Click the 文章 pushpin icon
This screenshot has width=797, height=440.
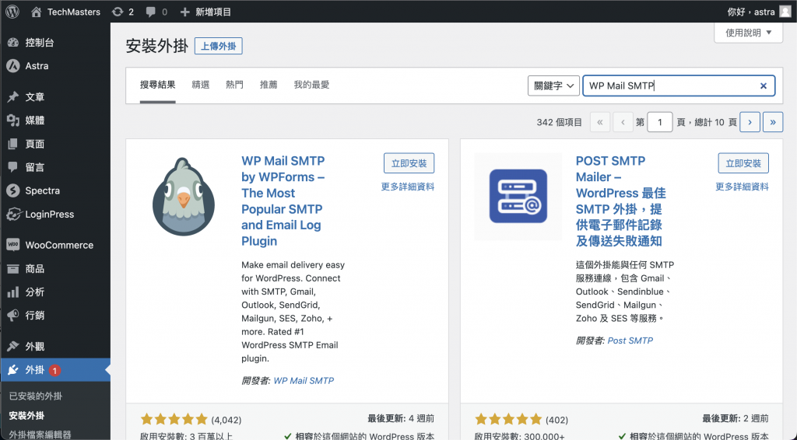[x=13, y=97]
